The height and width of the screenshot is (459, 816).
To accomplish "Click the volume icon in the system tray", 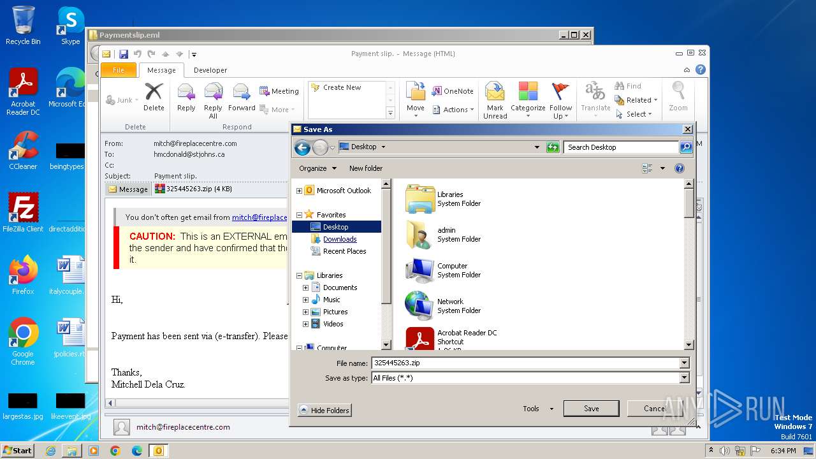I will [724, 451].
